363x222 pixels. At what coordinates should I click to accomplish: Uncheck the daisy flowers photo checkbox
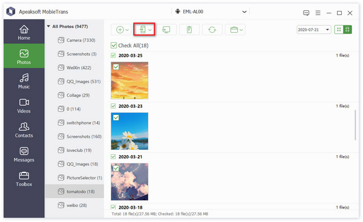(x=116, y=117)
